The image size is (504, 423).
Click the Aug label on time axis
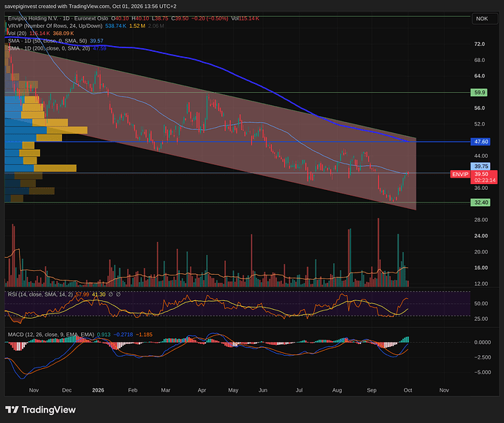[337, 390]
